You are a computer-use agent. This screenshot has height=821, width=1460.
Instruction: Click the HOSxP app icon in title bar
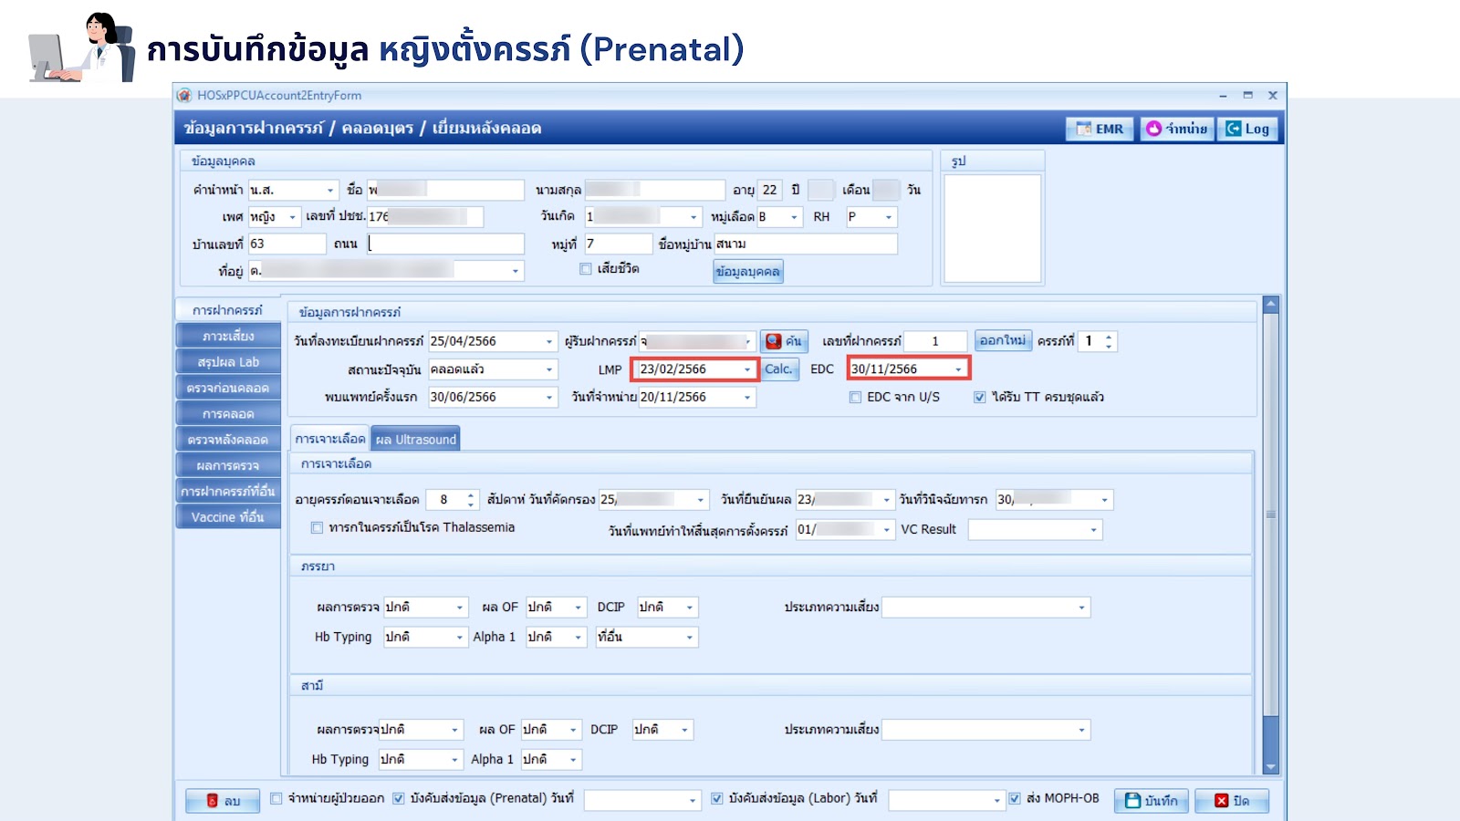pos(185,95)
